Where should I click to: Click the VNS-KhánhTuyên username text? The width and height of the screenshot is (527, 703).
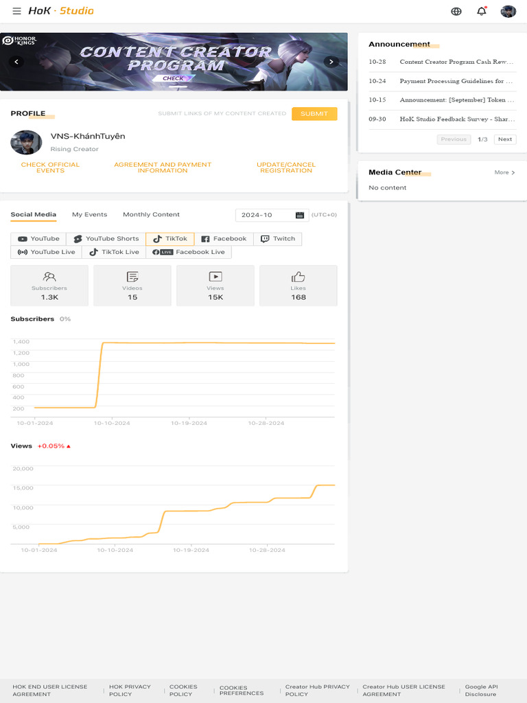point(88,137)
